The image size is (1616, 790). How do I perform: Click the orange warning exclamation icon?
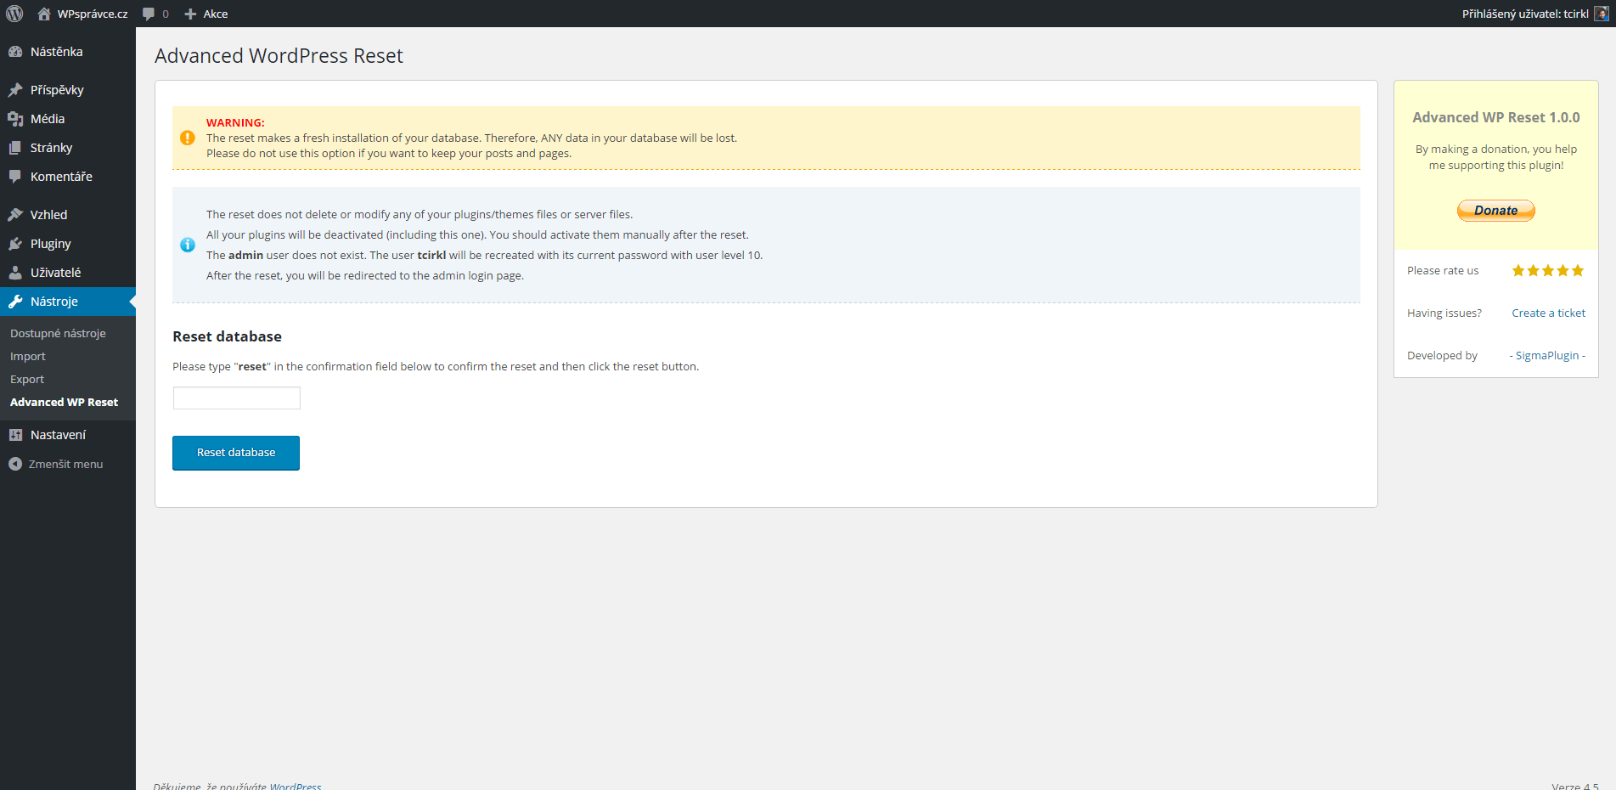pos(188,138)
